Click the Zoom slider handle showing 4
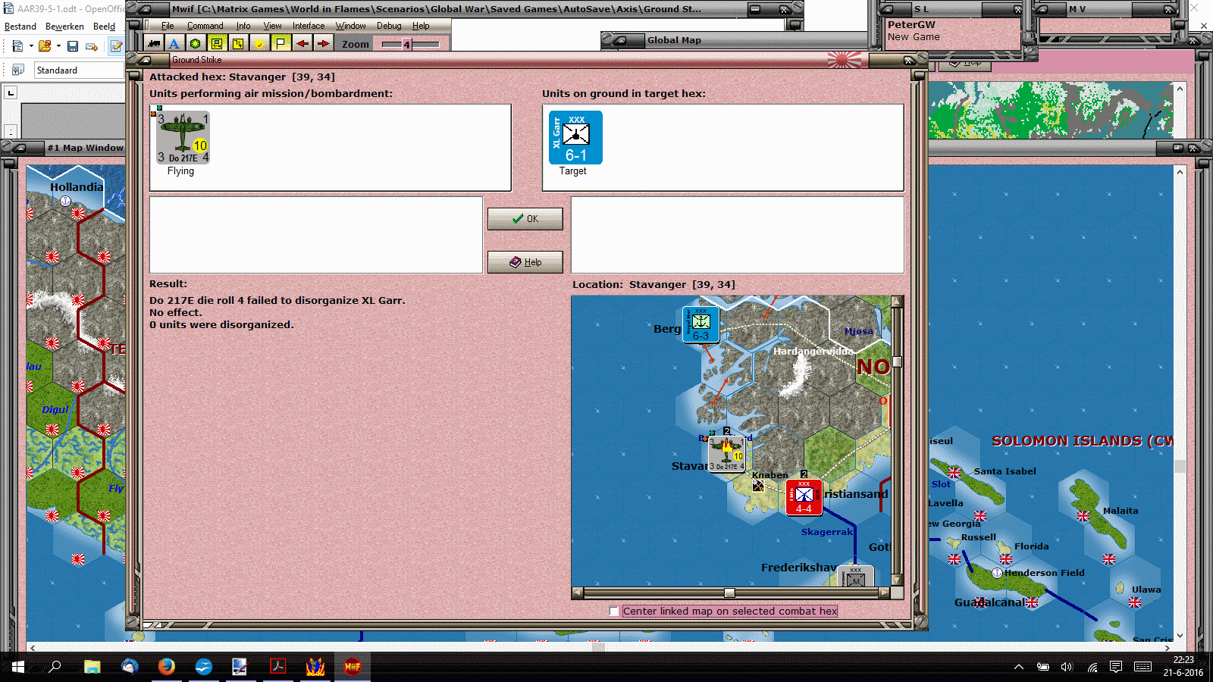 (x=407, y=45)
